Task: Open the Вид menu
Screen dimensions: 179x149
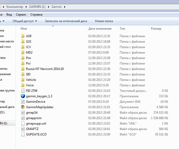Action: pos(9,15)
